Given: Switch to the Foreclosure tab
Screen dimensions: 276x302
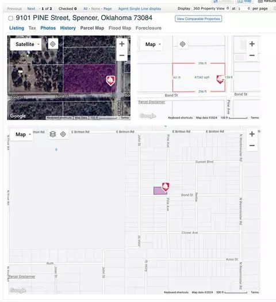Looking at the screenshot, I should coord(148,28).
